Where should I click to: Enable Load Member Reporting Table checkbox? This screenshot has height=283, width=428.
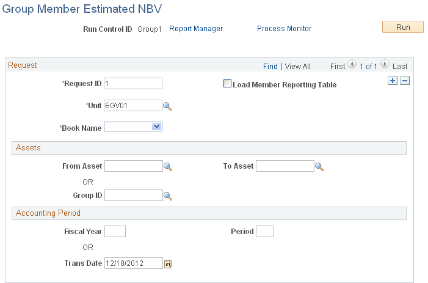pos(228,84)
